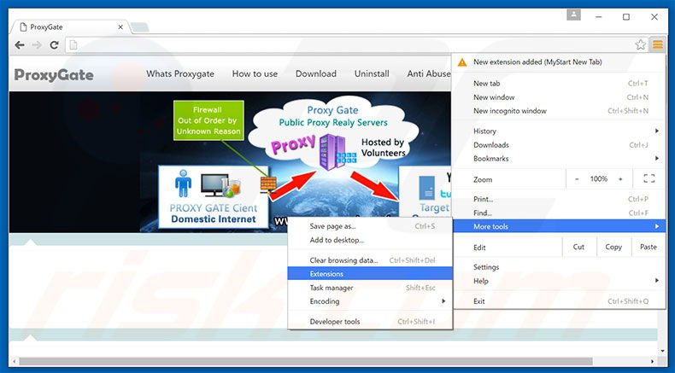675x373 pixels.
Task: Minimize the Chrome window
Action: 598,17
